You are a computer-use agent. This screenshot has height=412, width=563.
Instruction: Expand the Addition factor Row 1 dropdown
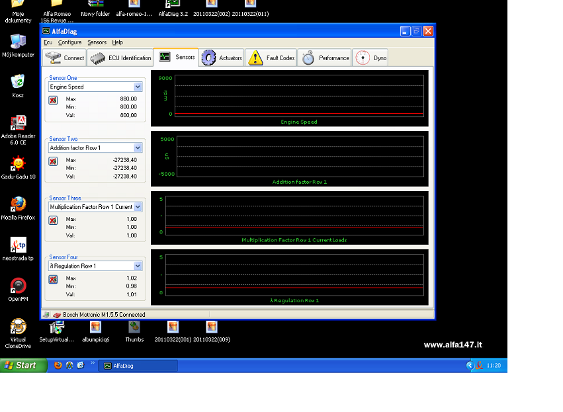tap(138, 148)
